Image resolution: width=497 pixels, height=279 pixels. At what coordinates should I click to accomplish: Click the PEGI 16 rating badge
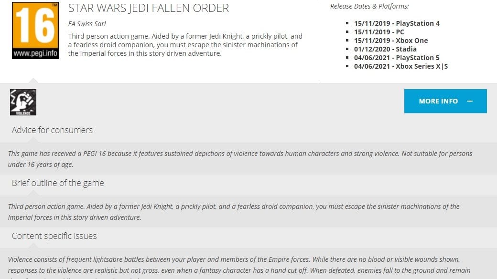point(35,31)
